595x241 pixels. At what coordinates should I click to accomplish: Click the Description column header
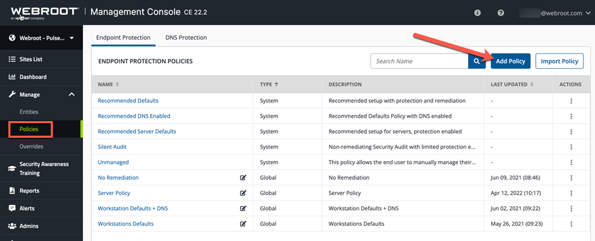(x=345, y=85)
